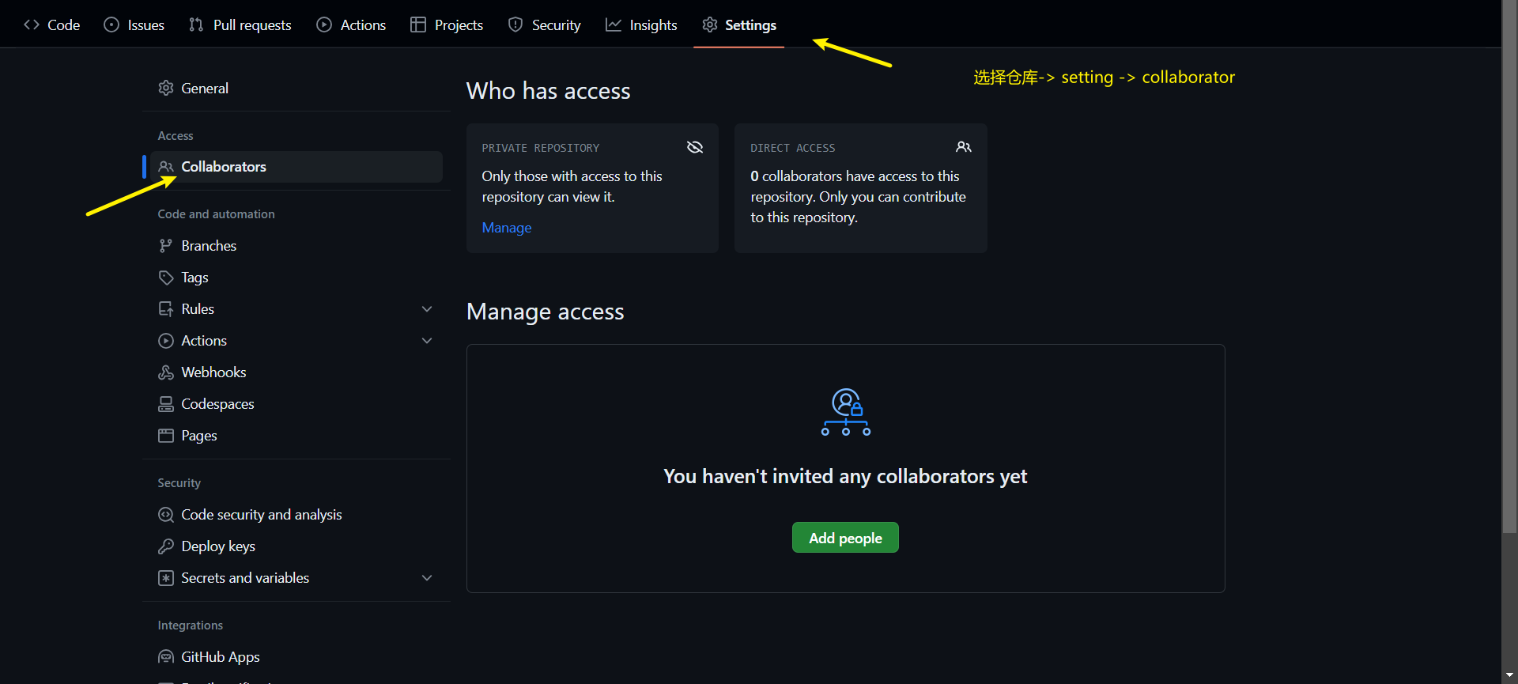Open the Projects tab
Screen dimensions: 1518x684
click(447, 25)
